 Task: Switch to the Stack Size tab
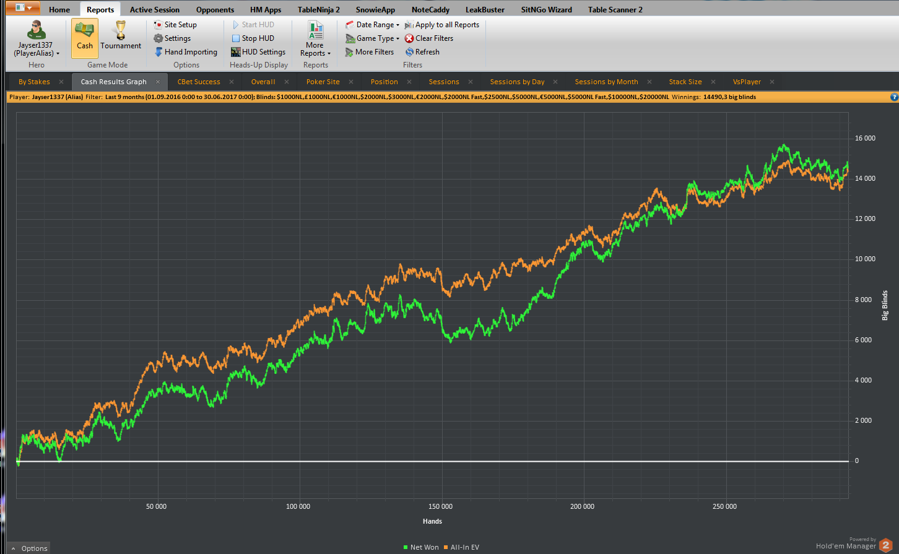[x=685, y=82]
